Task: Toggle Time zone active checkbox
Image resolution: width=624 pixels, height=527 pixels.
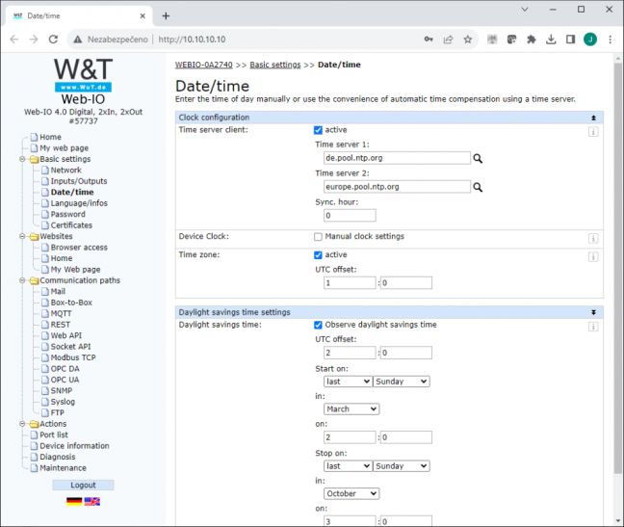Action: 318,255
